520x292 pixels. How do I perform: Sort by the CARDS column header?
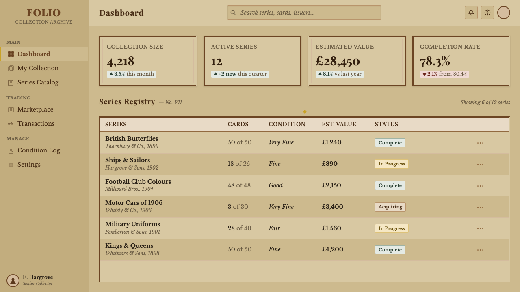coord(238,124)
